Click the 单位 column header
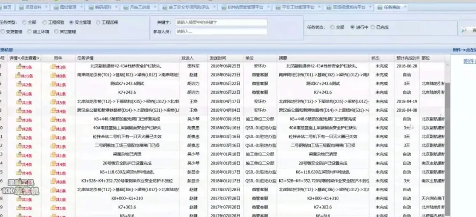This screenshot has width=476, height=217. (x=260, y=58)
